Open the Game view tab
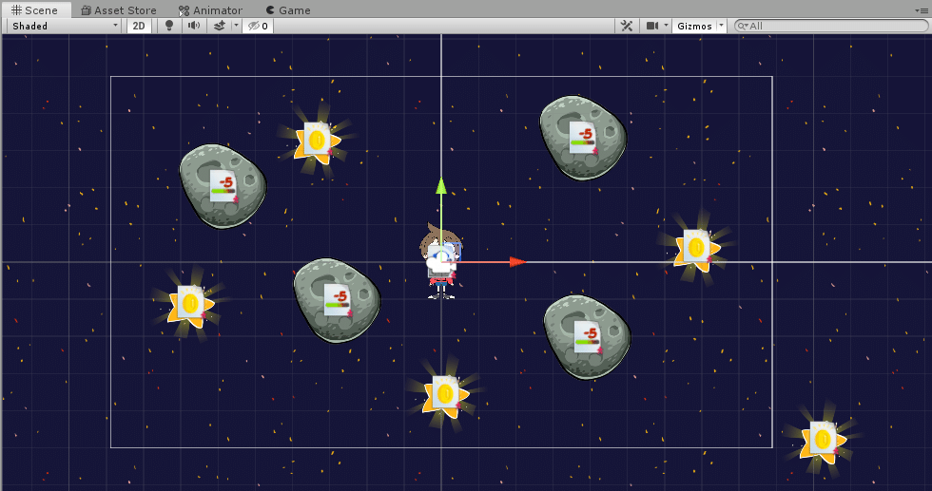Screen dimensions: 932x491 (288, 10)
